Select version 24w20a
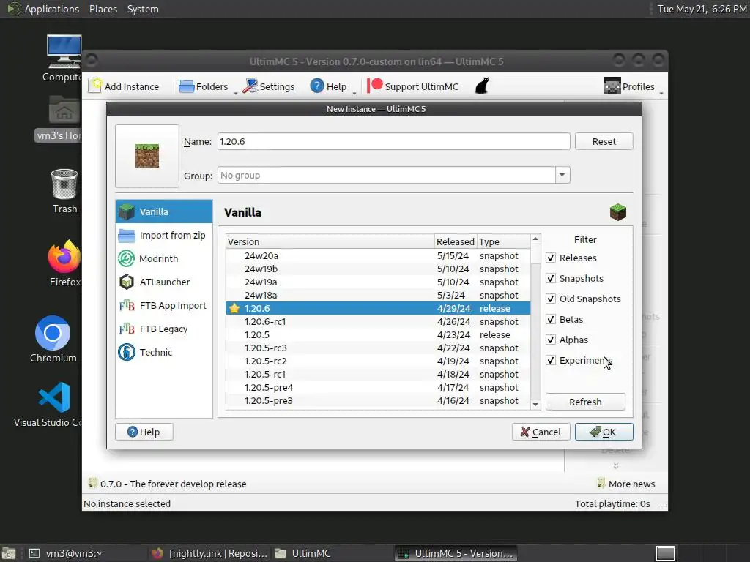Viewport: 750px width, 562px height. click(x=378, y=255)
